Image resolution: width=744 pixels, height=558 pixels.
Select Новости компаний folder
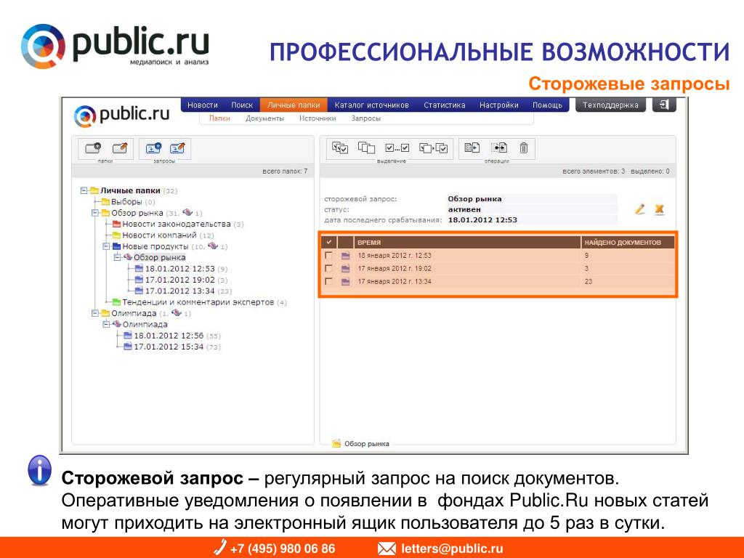(159, 235)
